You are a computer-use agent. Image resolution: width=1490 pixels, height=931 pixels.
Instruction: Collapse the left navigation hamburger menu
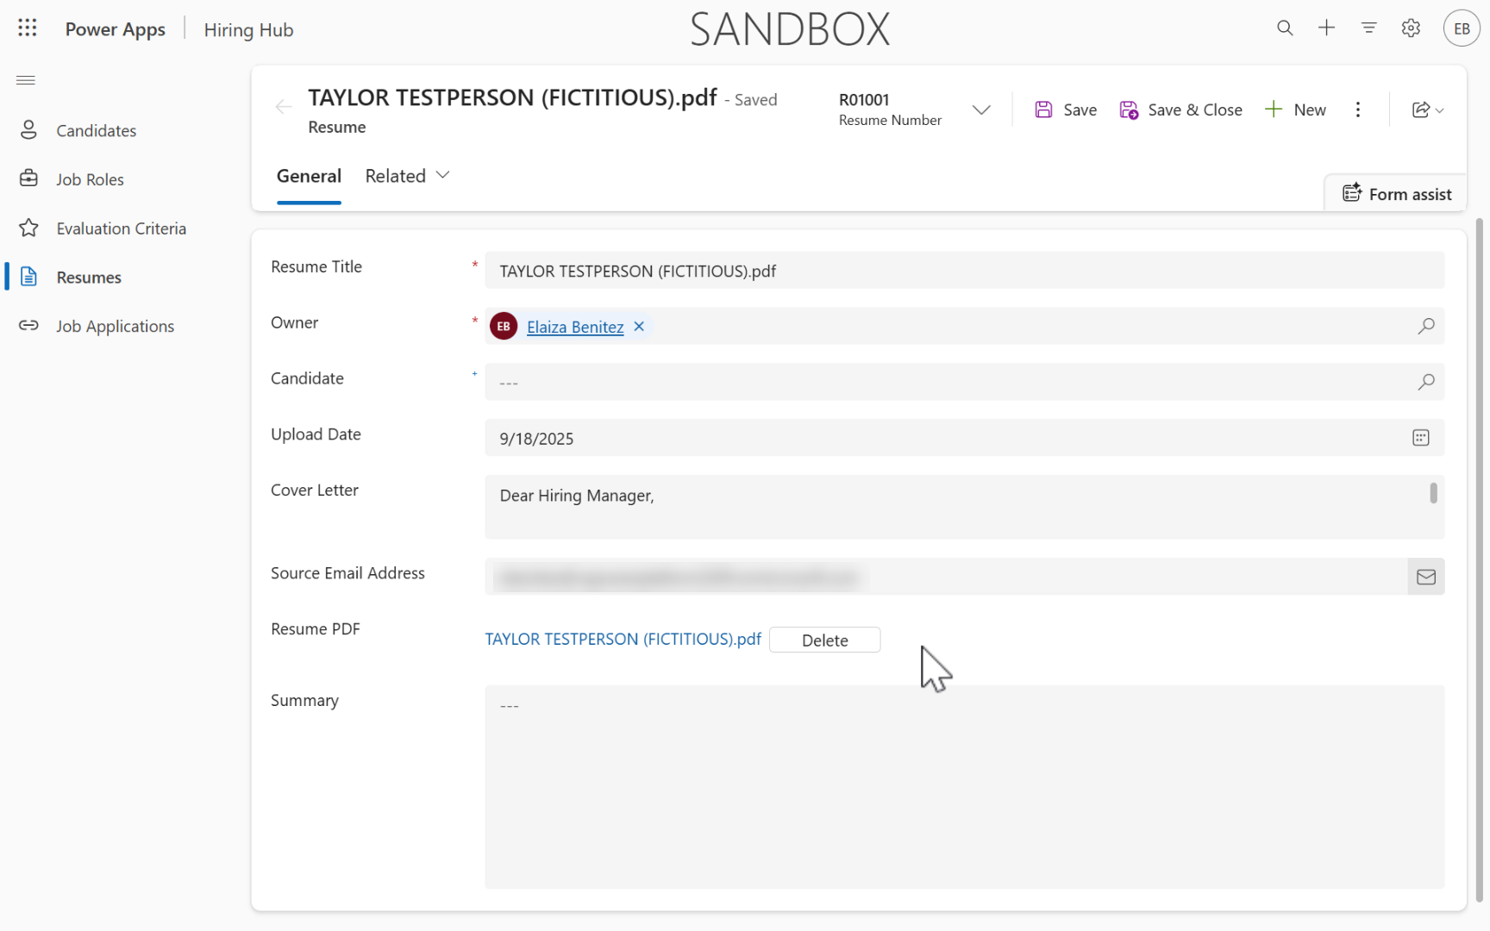[26, 80]
